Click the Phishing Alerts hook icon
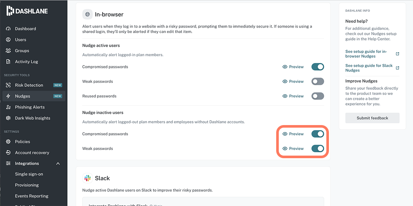Image resolution: width=413 pixels, height=206 pixels. (8, 107)
